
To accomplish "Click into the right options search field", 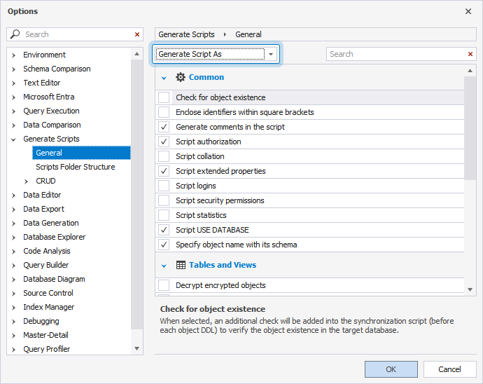I will point(395,54).
